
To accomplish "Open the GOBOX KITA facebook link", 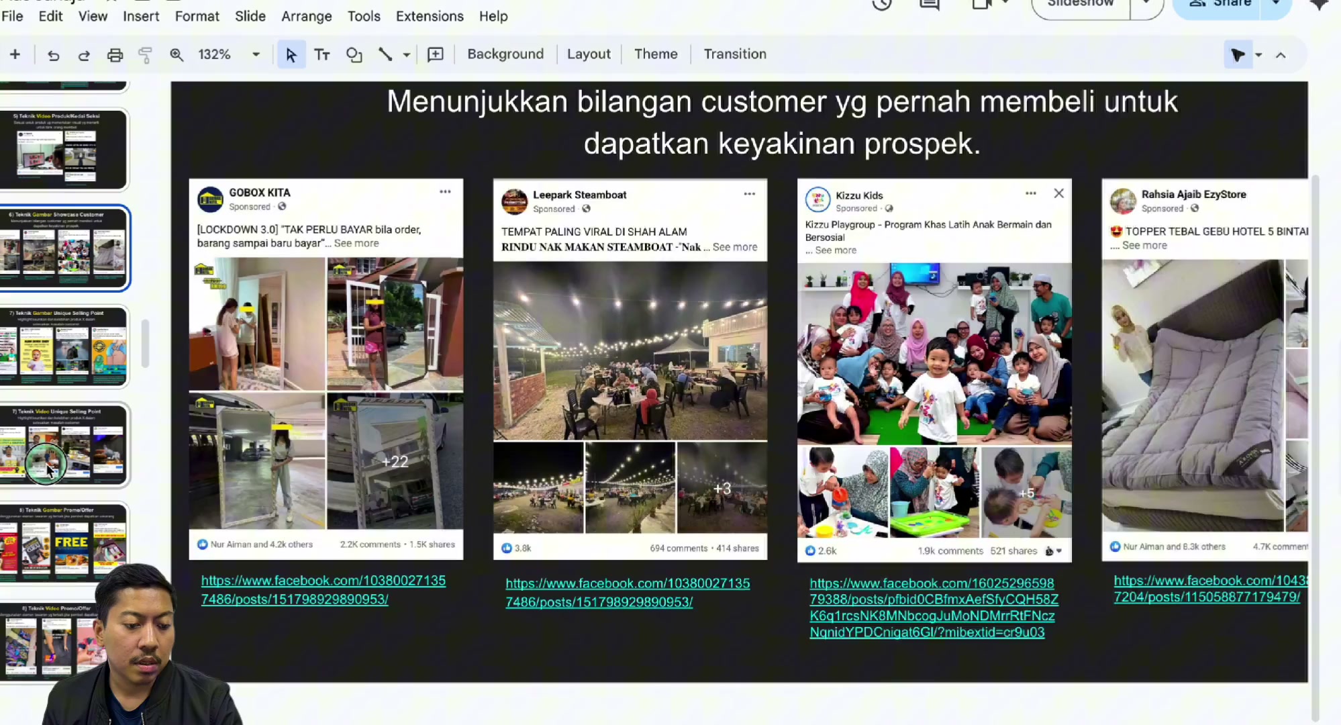I will (x=324, y=589).
